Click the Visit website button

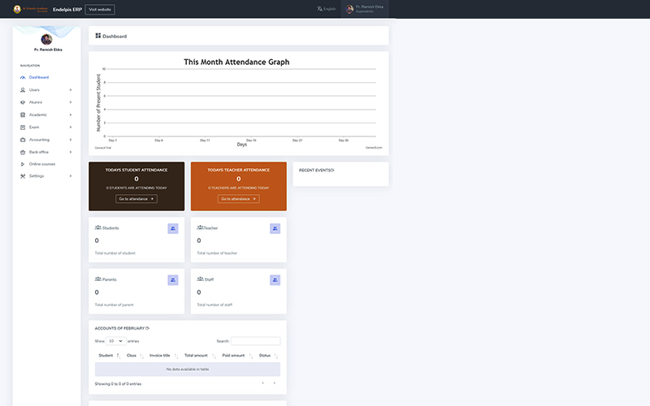click(100, 9)
